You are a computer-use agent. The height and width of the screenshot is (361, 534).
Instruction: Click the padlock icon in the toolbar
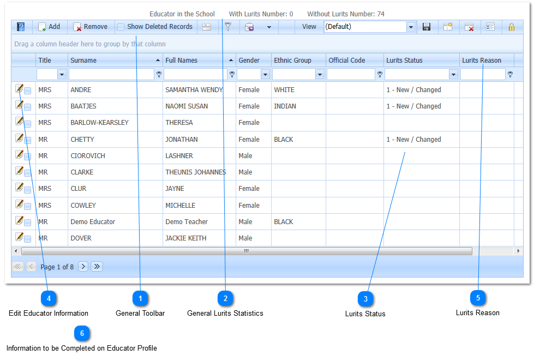tap(511, 27)
